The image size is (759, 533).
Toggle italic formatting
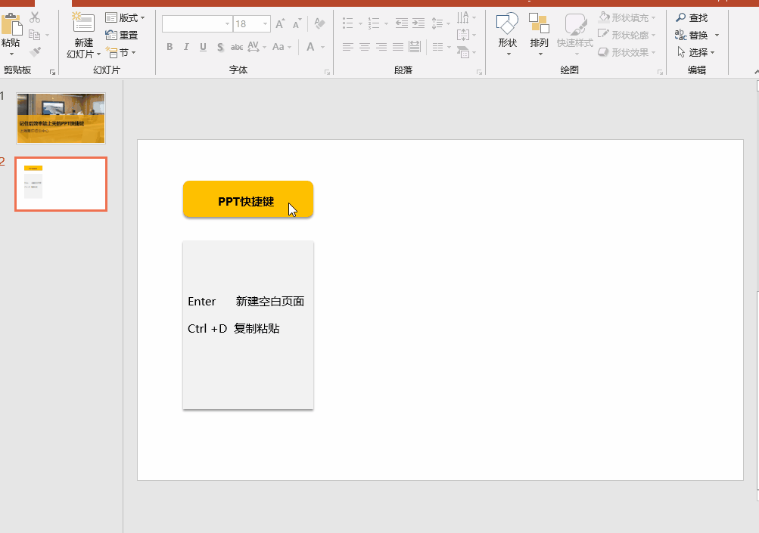(185, 47)
